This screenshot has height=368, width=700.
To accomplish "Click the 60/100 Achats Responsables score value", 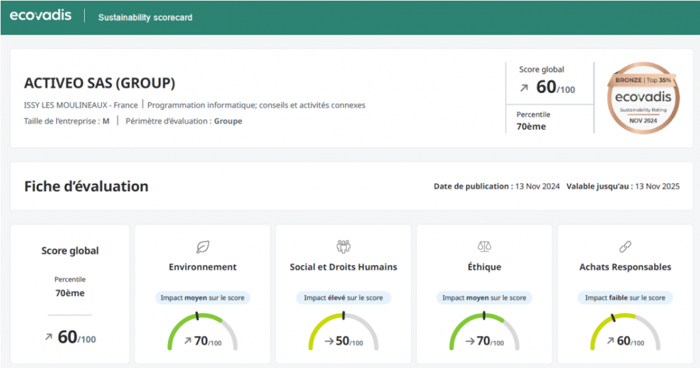I will point(630,341).
